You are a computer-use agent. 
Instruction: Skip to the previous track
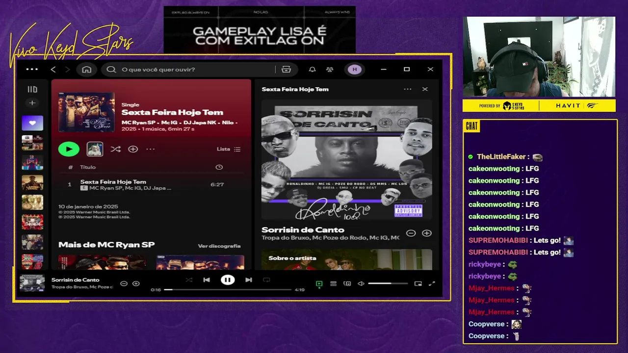[x=207, y=280]
